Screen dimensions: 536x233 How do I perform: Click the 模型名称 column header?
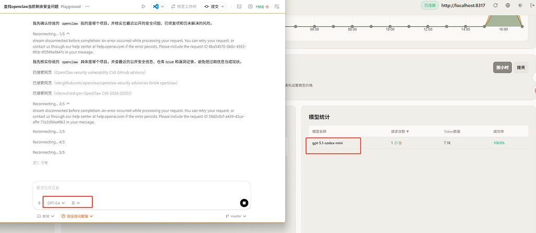click(x=320, y=131)
